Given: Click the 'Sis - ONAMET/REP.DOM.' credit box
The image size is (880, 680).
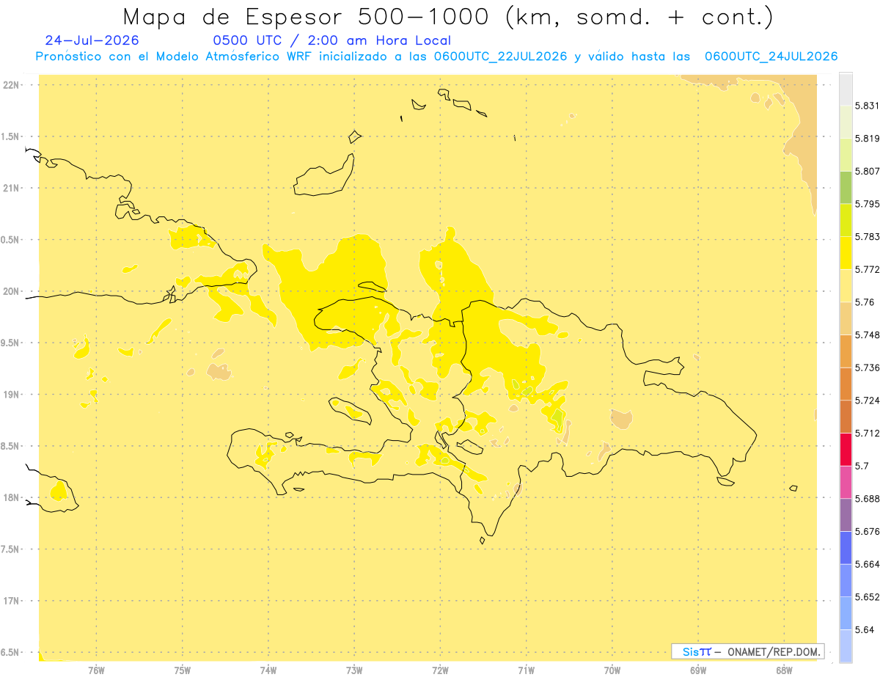Looking at the screenshot, I should point(748,651).
